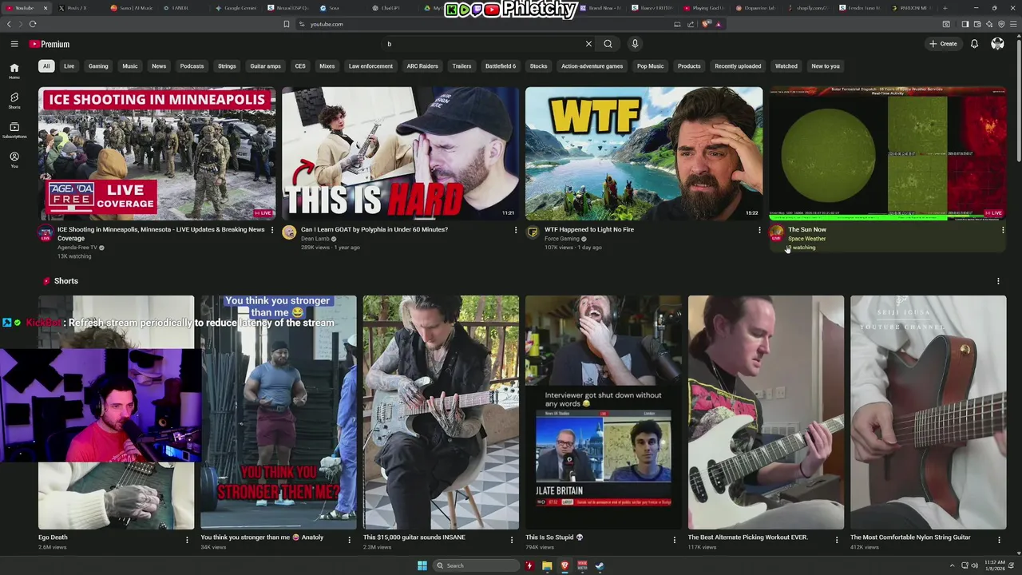Open the Can I Learn GOAT by Polyphia title
Image resolution: width=1022 pixels, height=575 pixels.
click(x=374, y=229)
